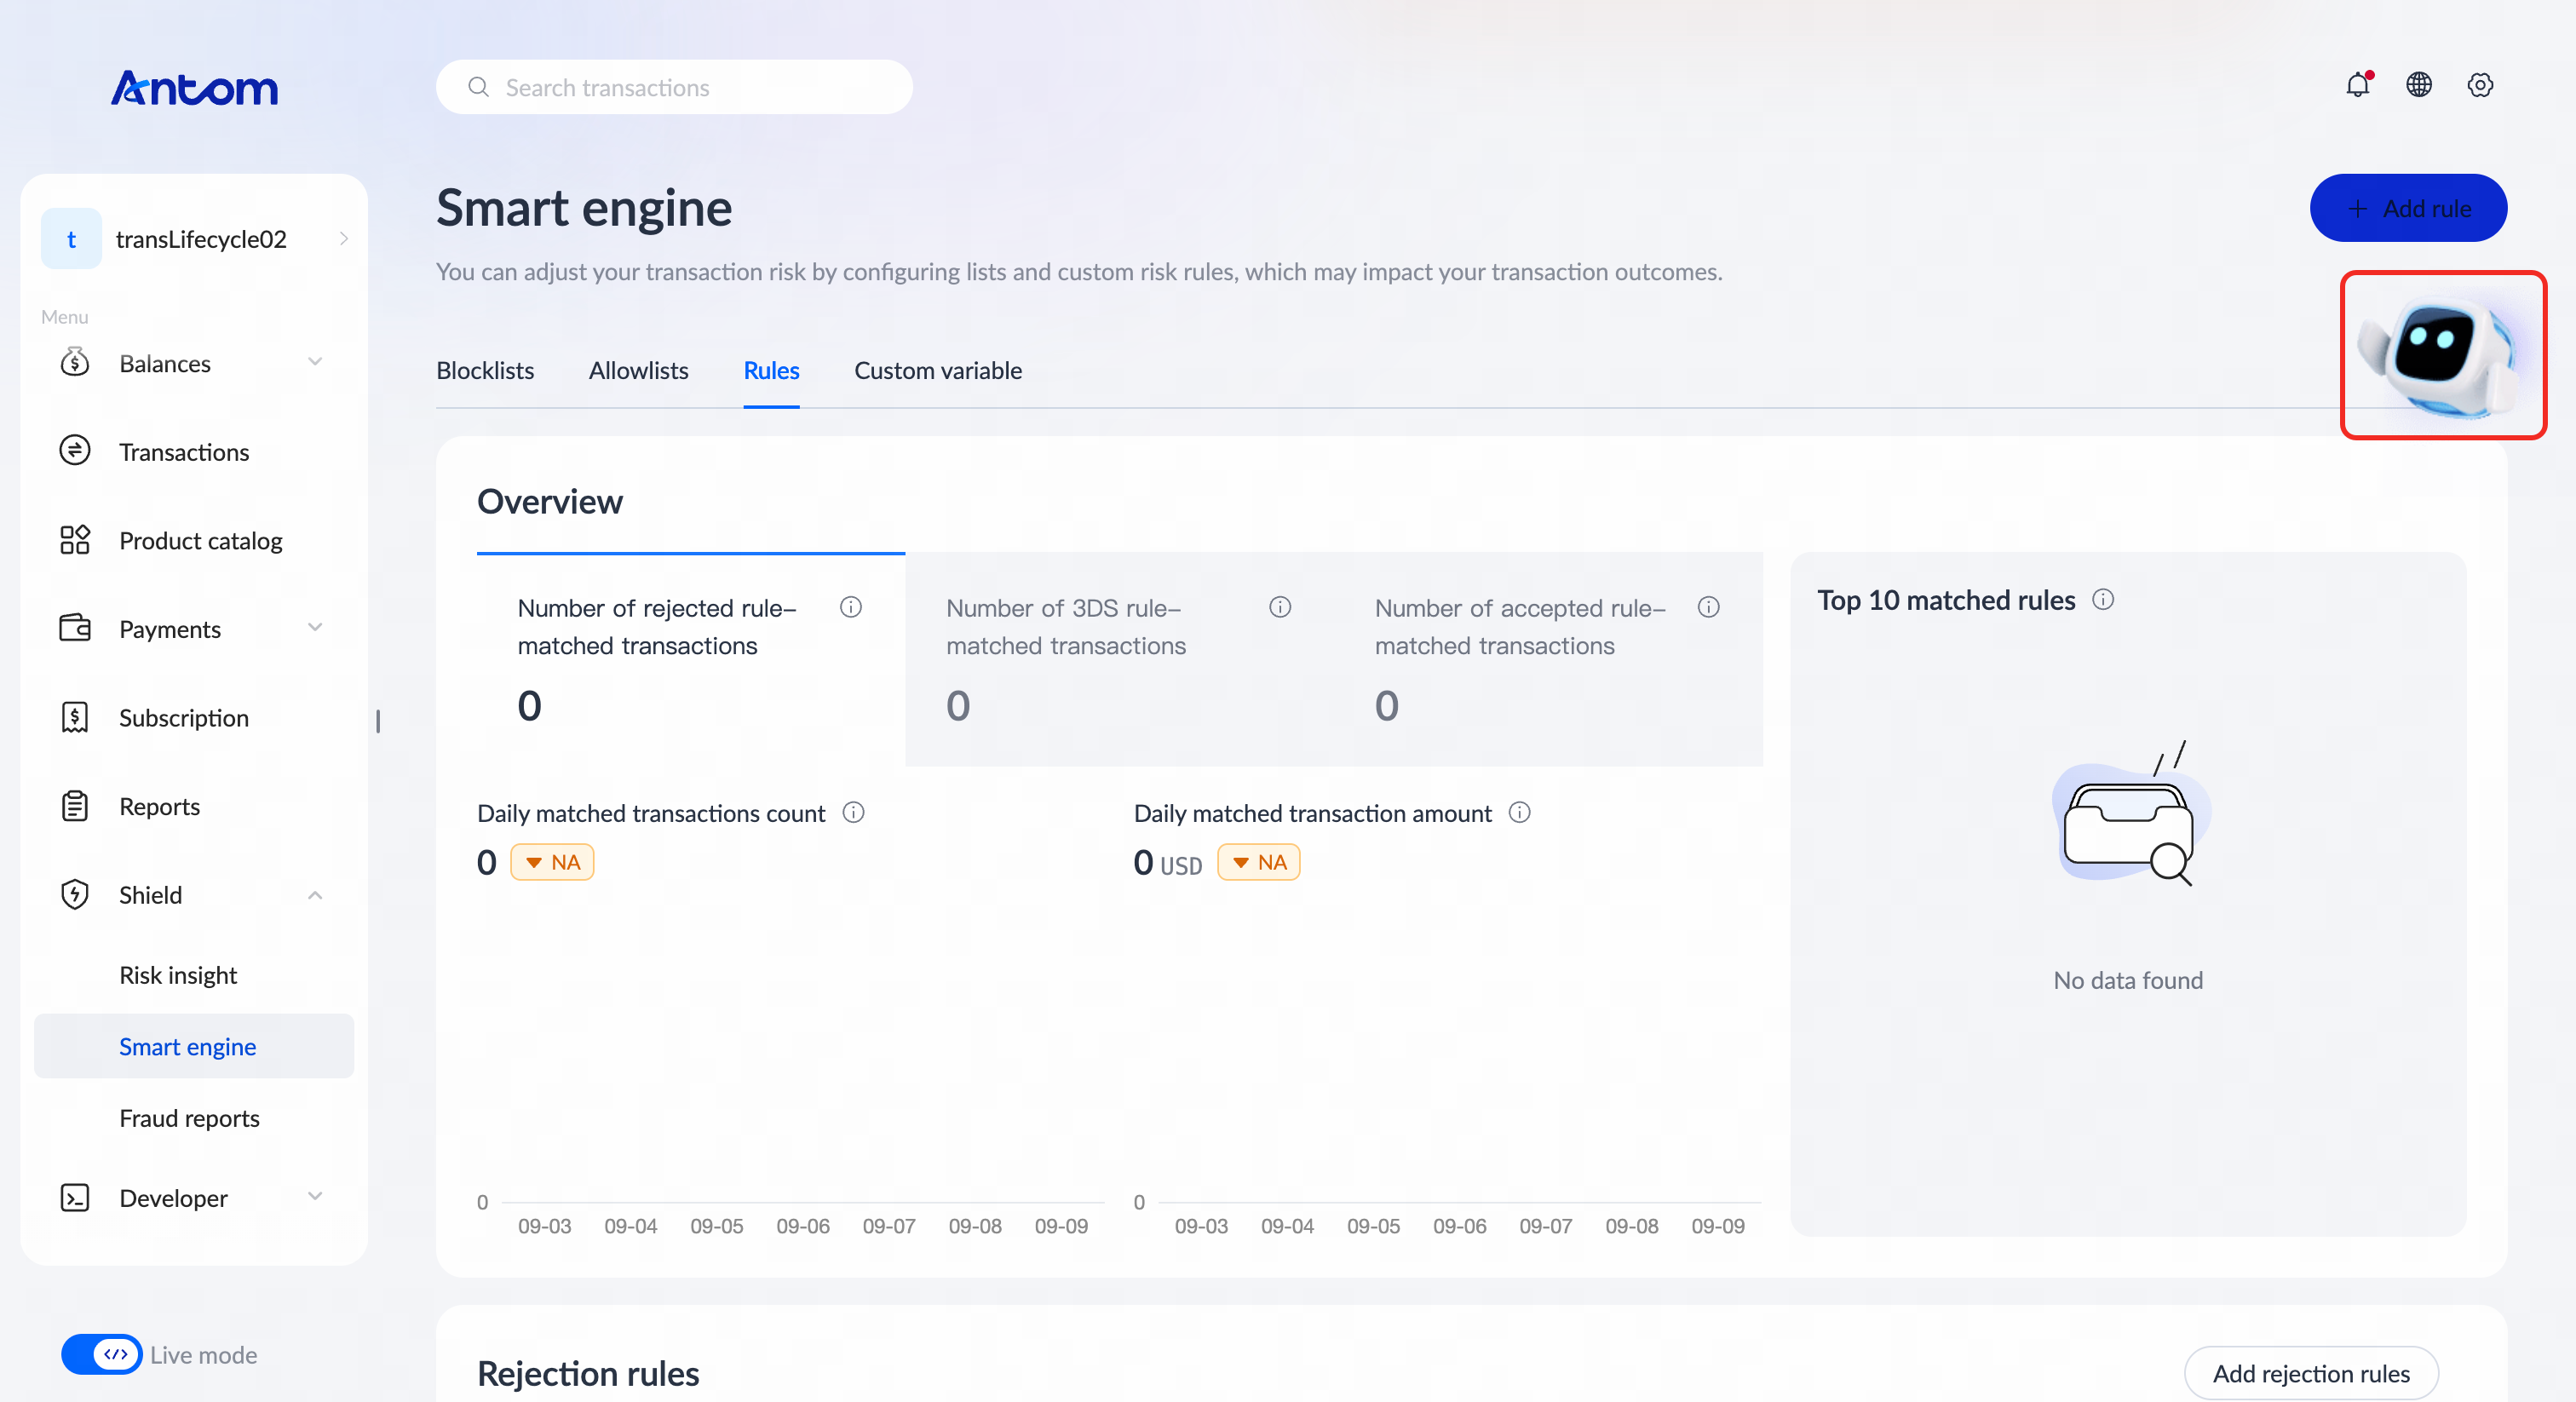Open the transLifecycle02 account switcher arrow
This screenshot has width=2576, height=1402.
(344, 239)
